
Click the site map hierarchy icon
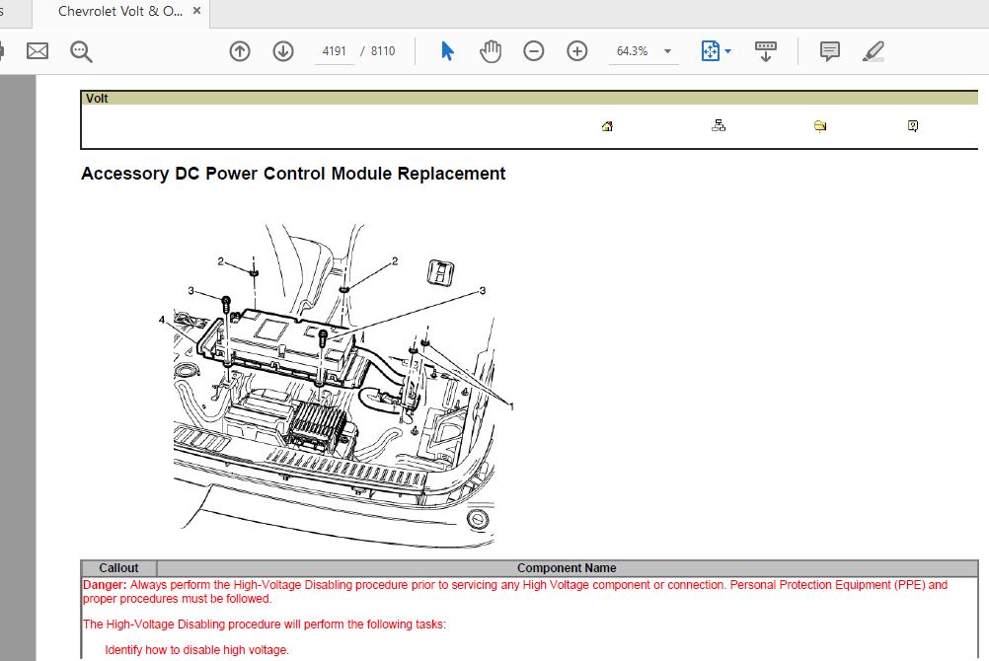[x=719, y=125]
